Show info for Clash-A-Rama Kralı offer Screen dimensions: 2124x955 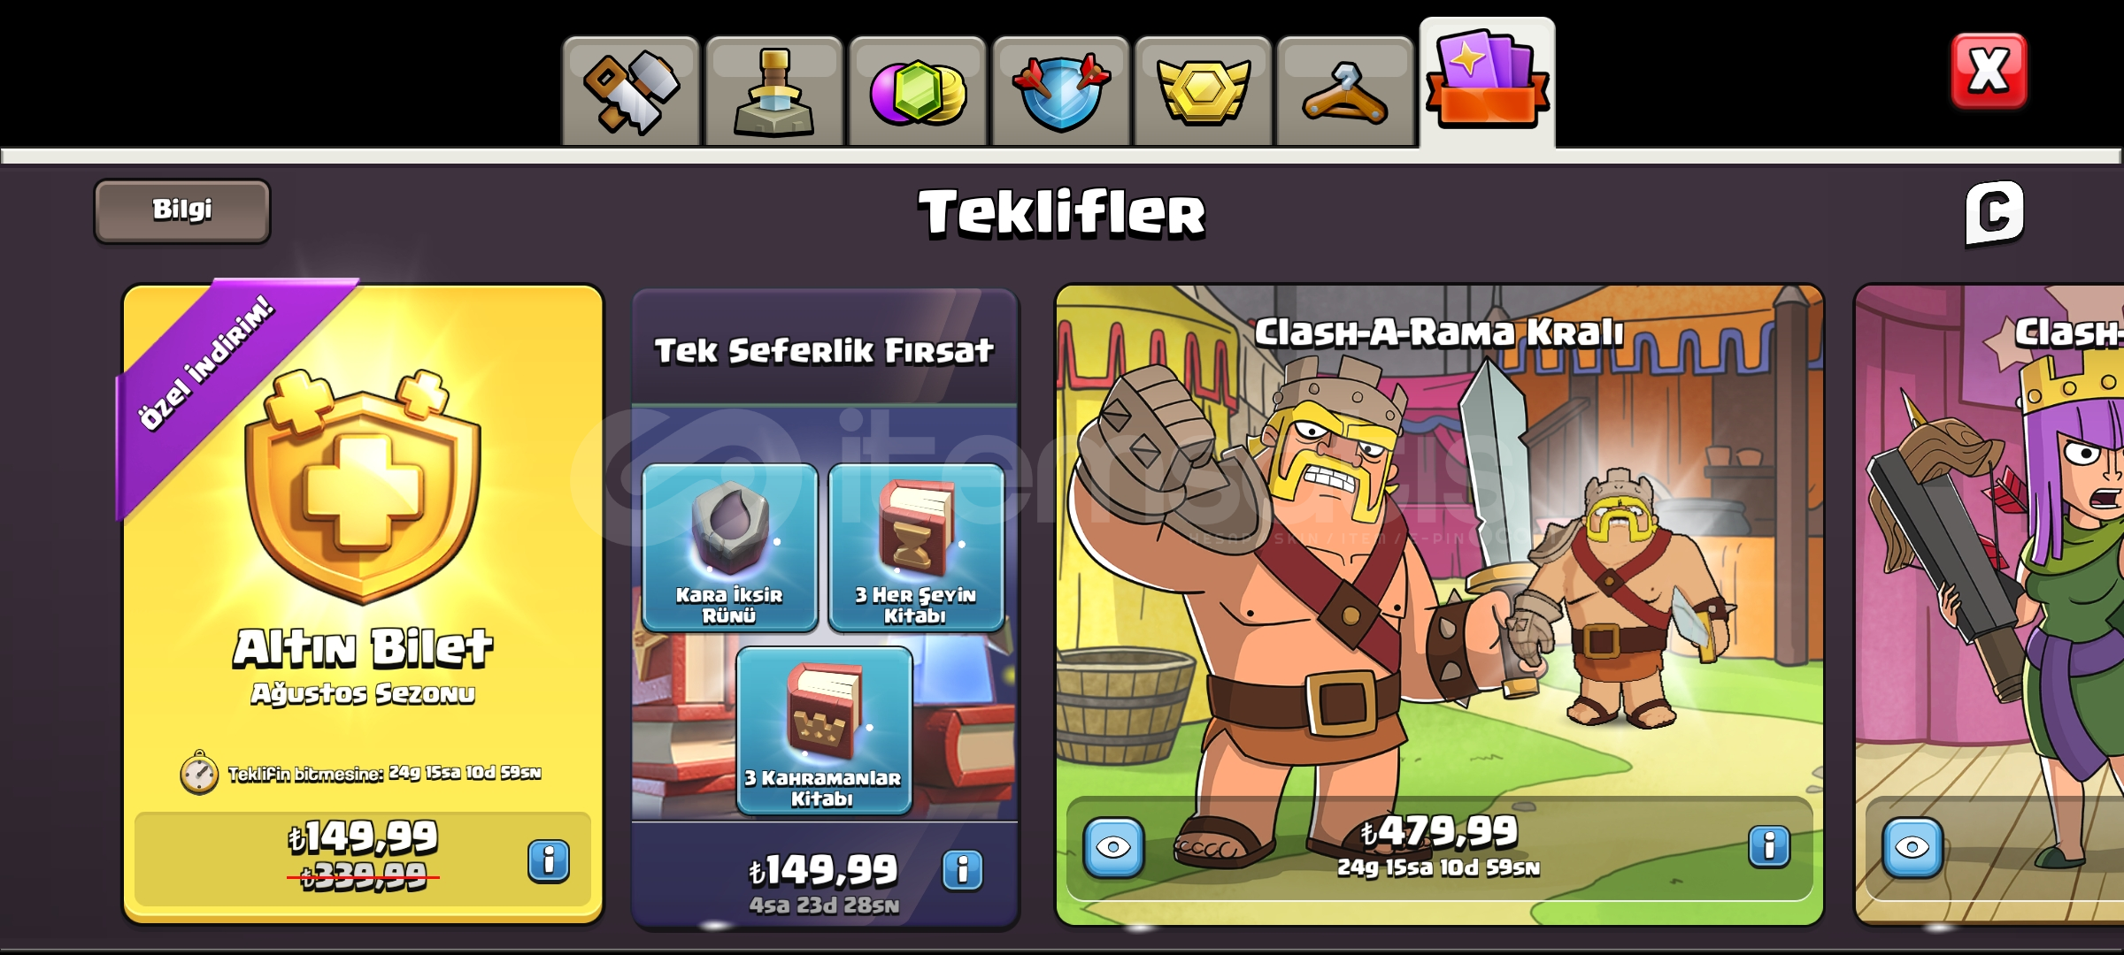click(x=1769, y=846)
